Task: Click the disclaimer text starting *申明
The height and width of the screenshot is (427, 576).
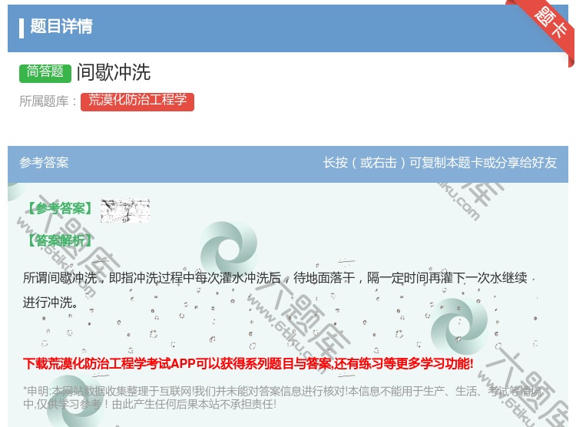Action: [282, 391]
